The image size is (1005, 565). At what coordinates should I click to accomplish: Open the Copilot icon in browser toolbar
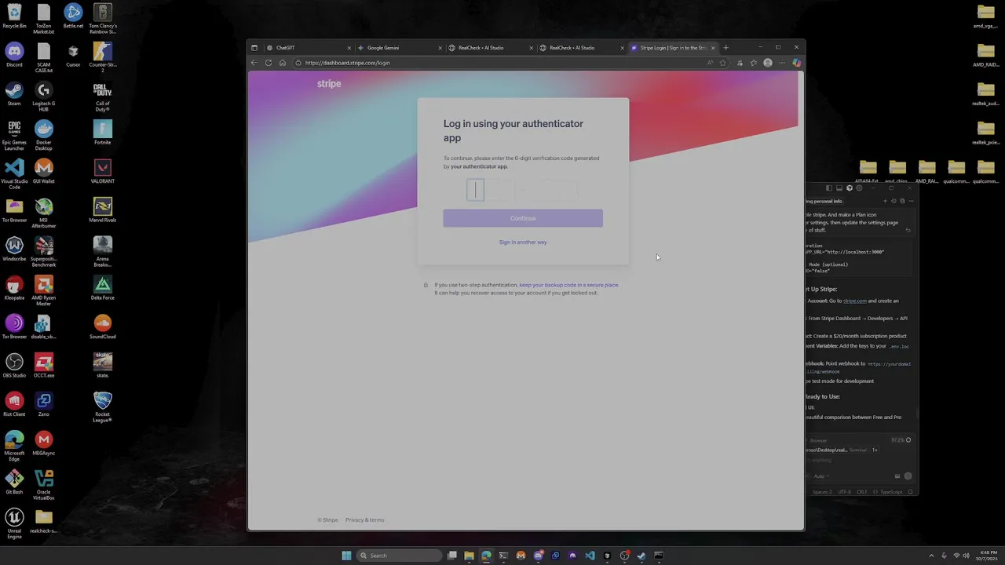pos(796,63)
